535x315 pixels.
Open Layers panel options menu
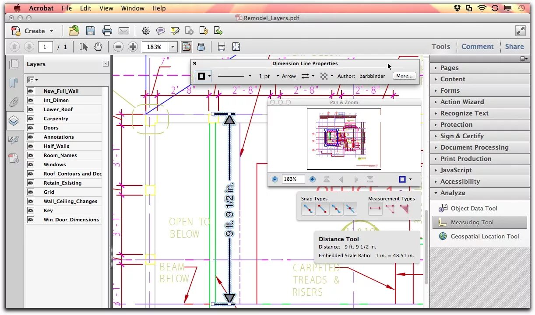32,80
